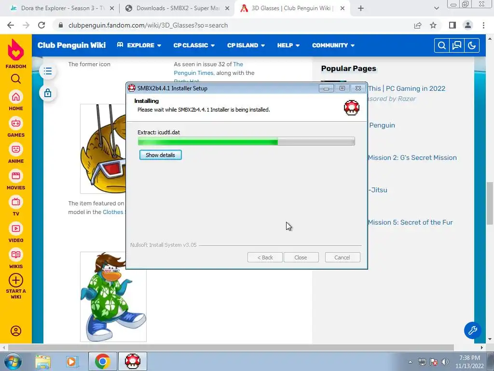This screenshot has width=494, height=371.
Task: Click Start a Wiki plus icon
Action: (x=16, y=280)
